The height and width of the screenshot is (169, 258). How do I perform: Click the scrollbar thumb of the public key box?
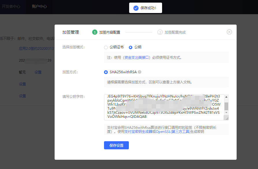[x=227, y=106]
